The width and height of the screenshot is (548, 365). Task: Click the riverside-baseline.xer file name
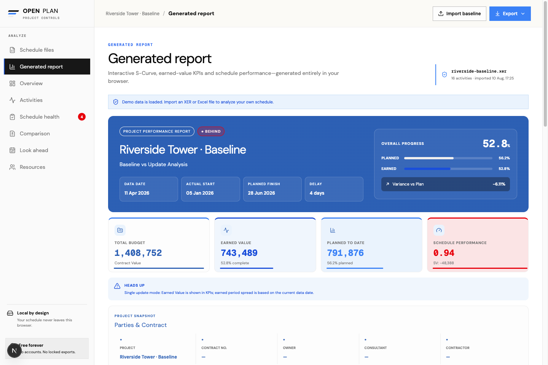point(479,71)
